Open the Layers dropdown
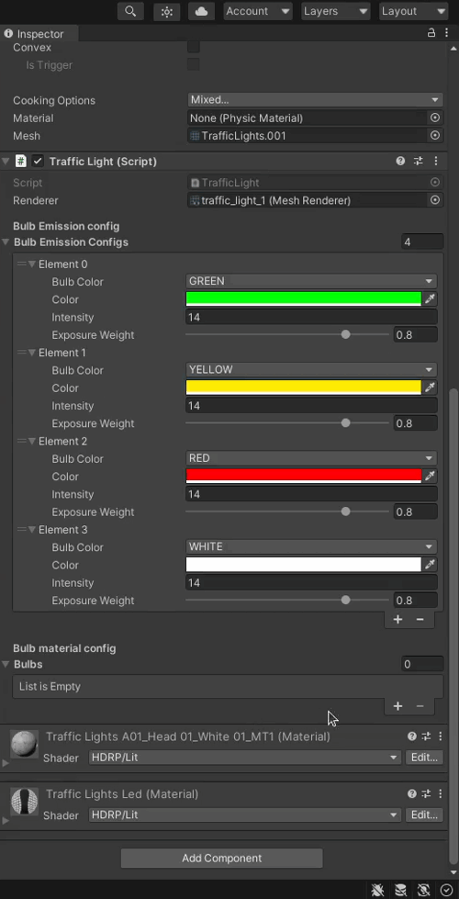Image resolution: width=459 pixels, height=899 pixels. coord(336,11)
